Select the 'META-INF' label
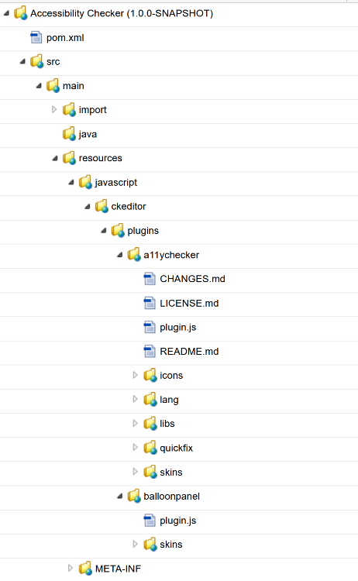 pyautogui.click(x=118, y=569)
